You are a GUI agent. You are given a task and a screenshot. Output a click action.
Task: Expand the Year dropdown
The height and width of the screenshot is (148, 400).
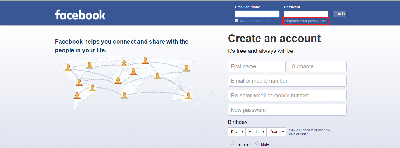click(276, 131)
